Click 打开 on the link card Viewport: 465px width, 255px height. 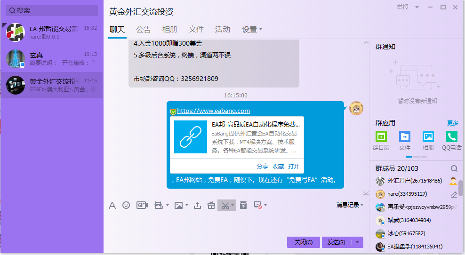tap(294, 167)
